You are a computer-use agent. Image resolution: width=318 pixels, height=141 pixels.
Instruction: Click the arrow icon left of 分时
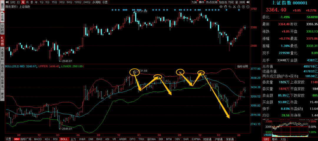[x=7, y=2]
